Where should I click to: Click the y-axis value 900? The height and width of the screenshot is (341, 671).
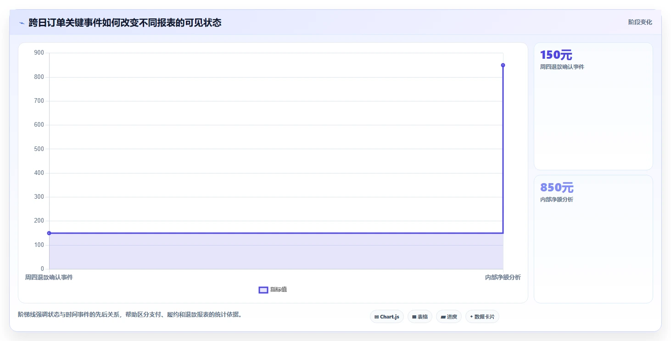click(x=39, y=53)
